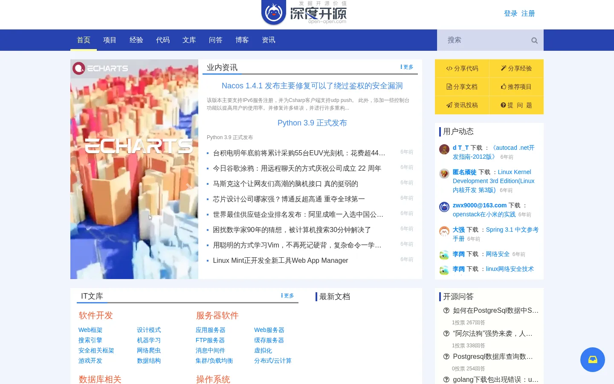The height and width of the screenshot is (384, 614).
Task: Open Web框架 category link
Action: point(90,330)
